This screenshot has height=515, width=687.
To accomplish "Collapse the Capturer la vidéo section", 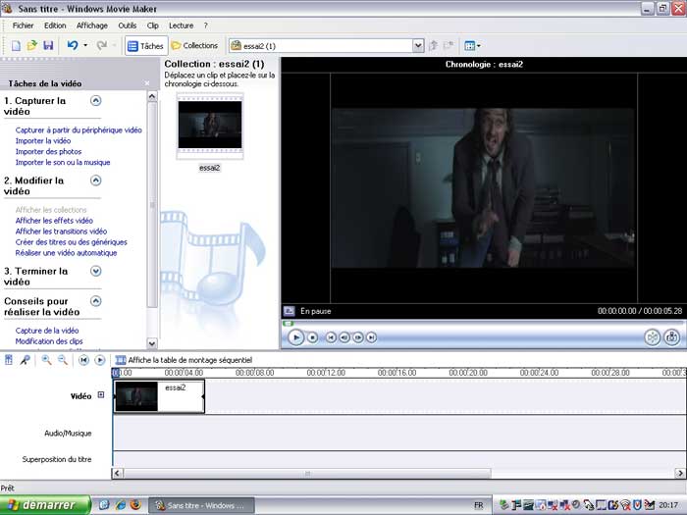I will tap(95, 101).
